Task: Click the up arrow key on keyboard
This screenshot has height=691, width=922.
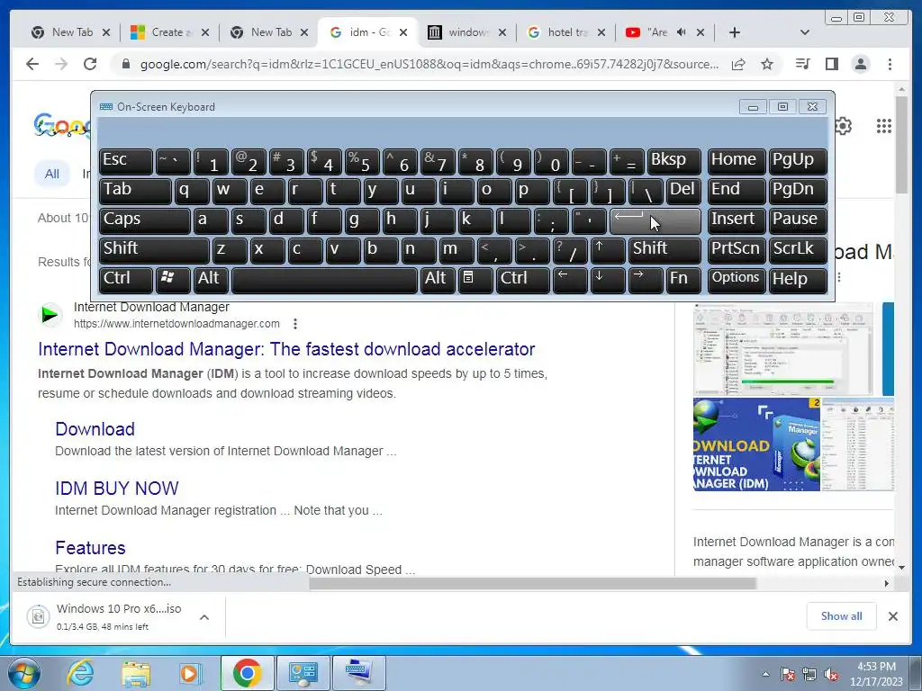Action: click(x=608, y=250)
